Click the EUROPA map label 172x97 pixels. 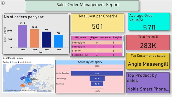[x=34, y=79]
